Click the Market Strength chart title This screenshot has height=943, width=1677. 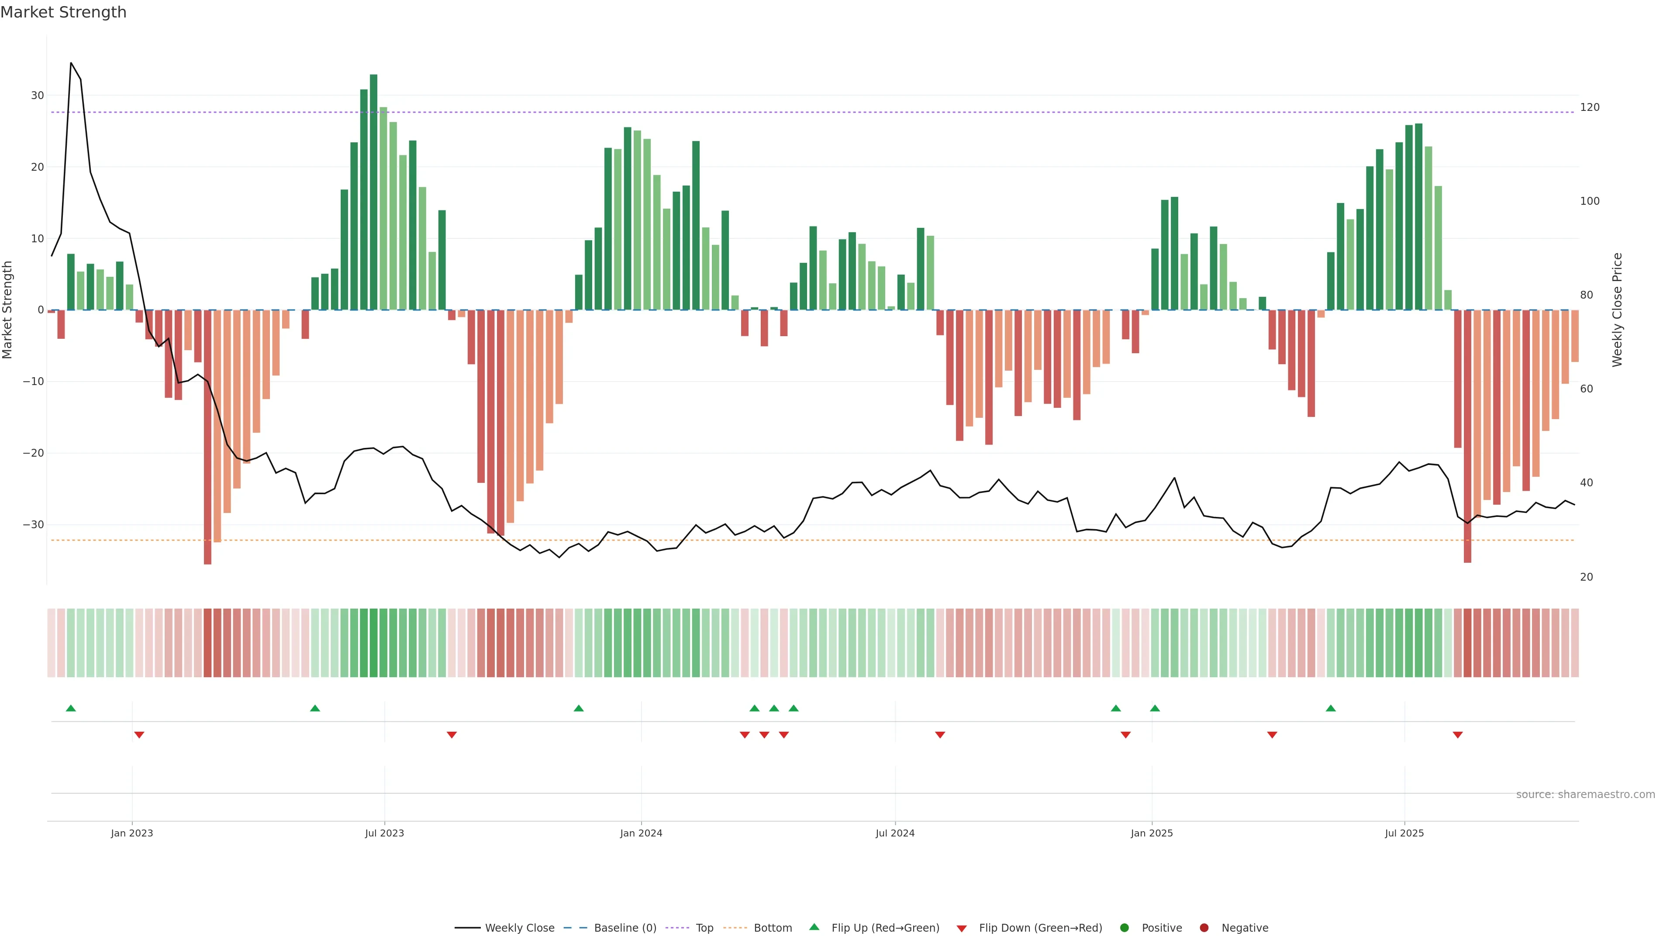coord(63,12)
